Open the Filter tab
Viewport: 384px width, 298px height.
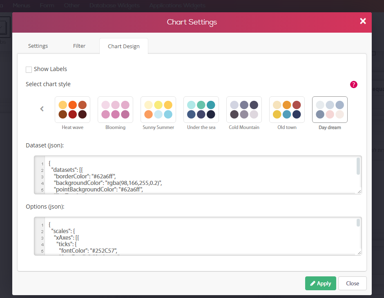[79, 46]
